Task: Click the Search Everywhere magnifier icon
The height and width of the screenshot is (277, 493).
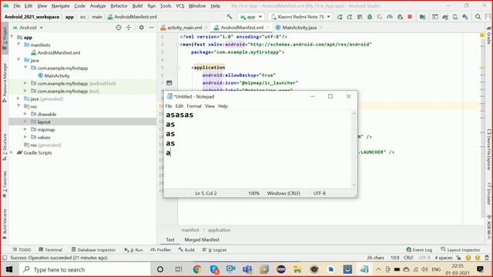Action: pyautogui.click(x=478, y=17)
